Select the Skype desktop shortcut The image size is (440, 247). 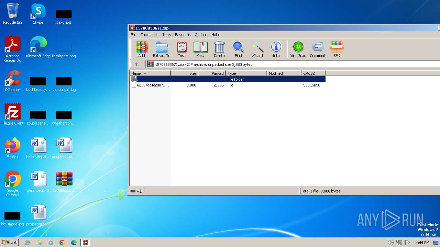coord(38,14)
